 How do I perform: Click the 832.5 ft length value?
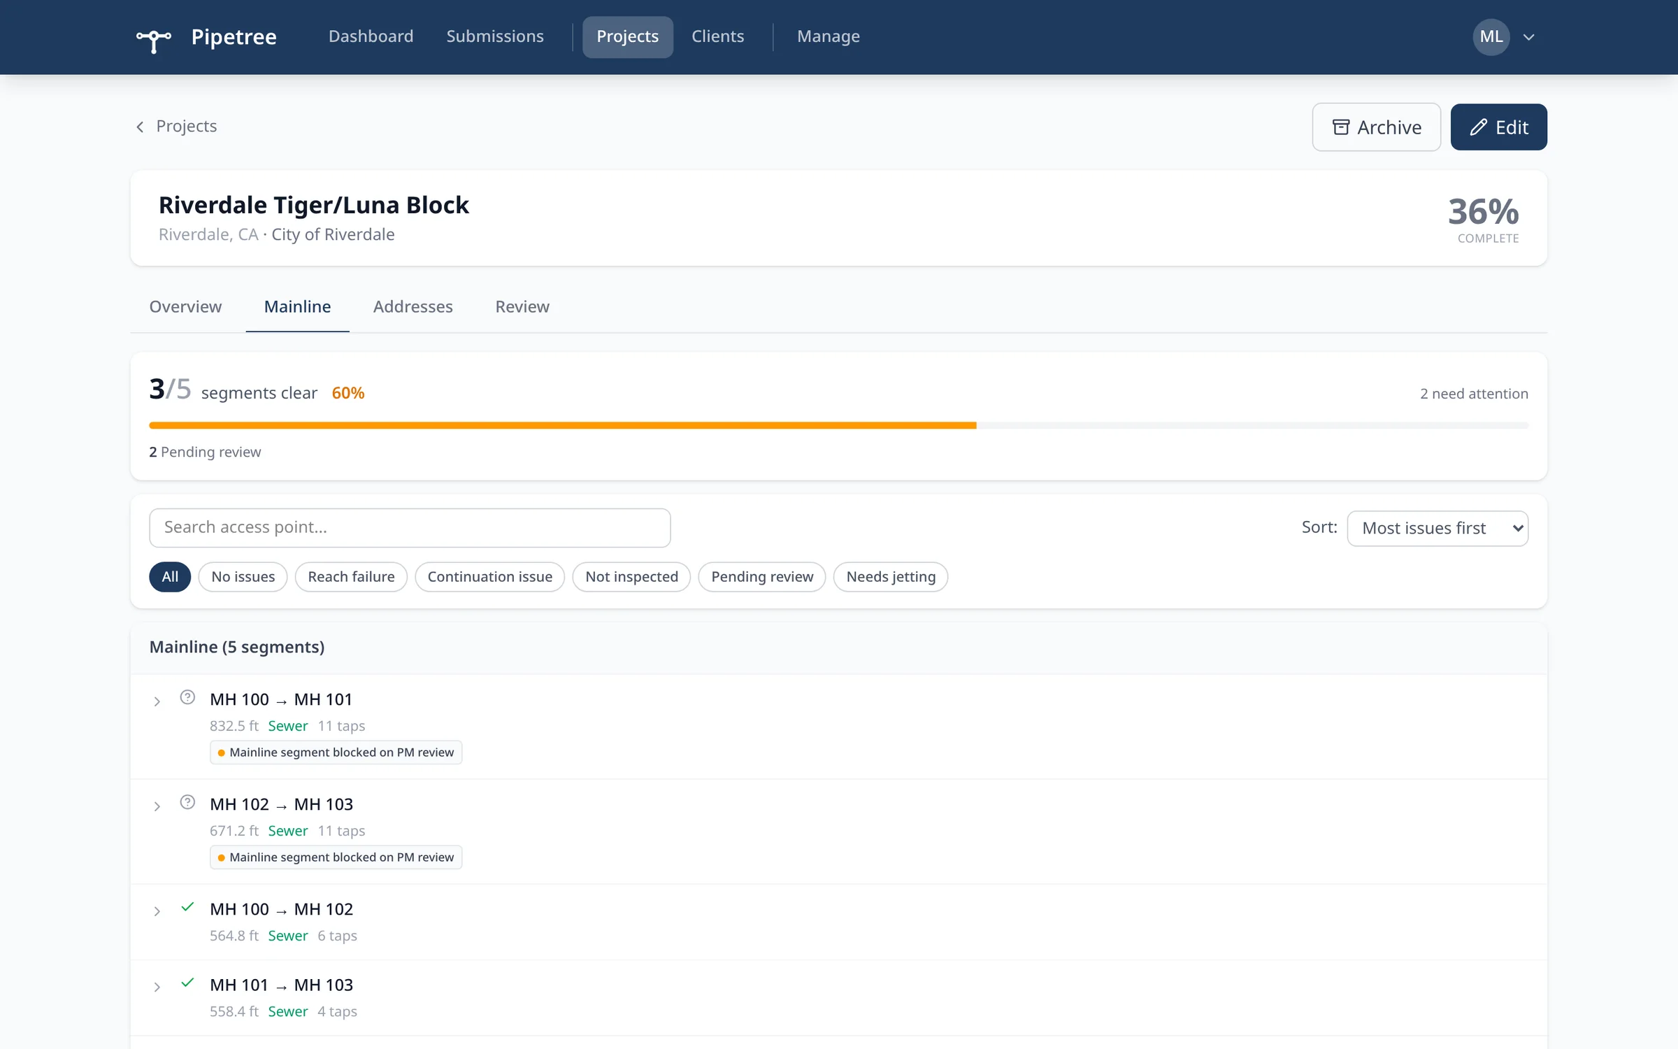[x=234, y=726]
